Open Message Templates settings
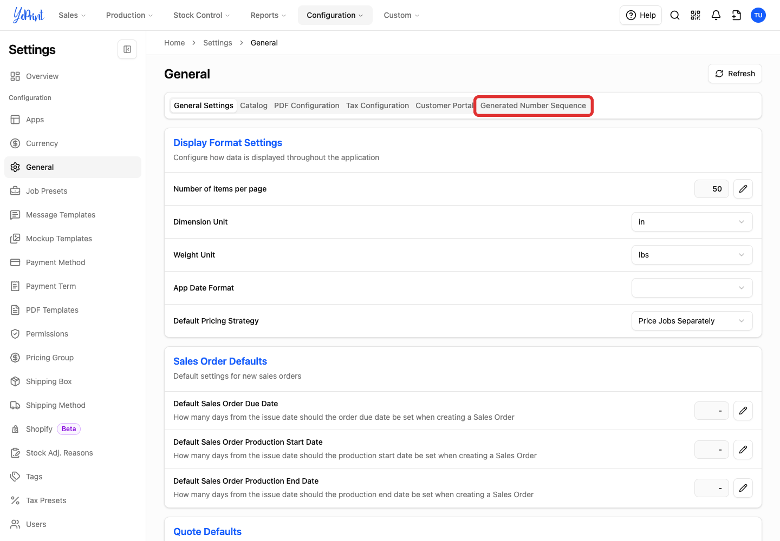The width and height of the screenshot is (780, 541). [73, 215]
